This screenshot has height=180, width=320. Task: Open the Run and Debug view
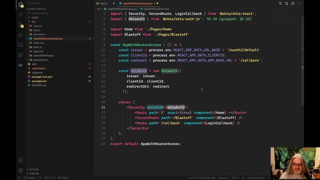pyautogui.click(x=20, y=34)
